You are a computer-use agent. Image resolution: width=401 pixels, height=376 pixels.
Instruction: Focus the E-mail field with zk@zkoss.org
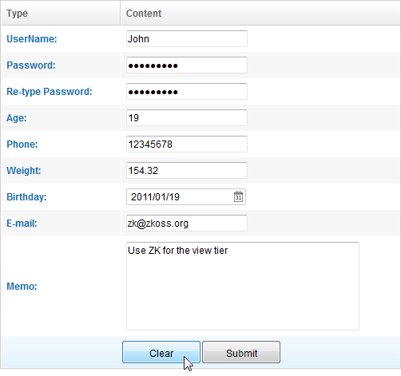coord(187,223)
